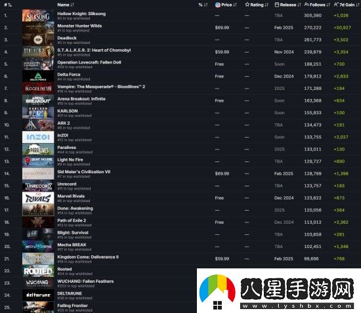Open DELTARUNE game thumbnail

tap(38, 295)
